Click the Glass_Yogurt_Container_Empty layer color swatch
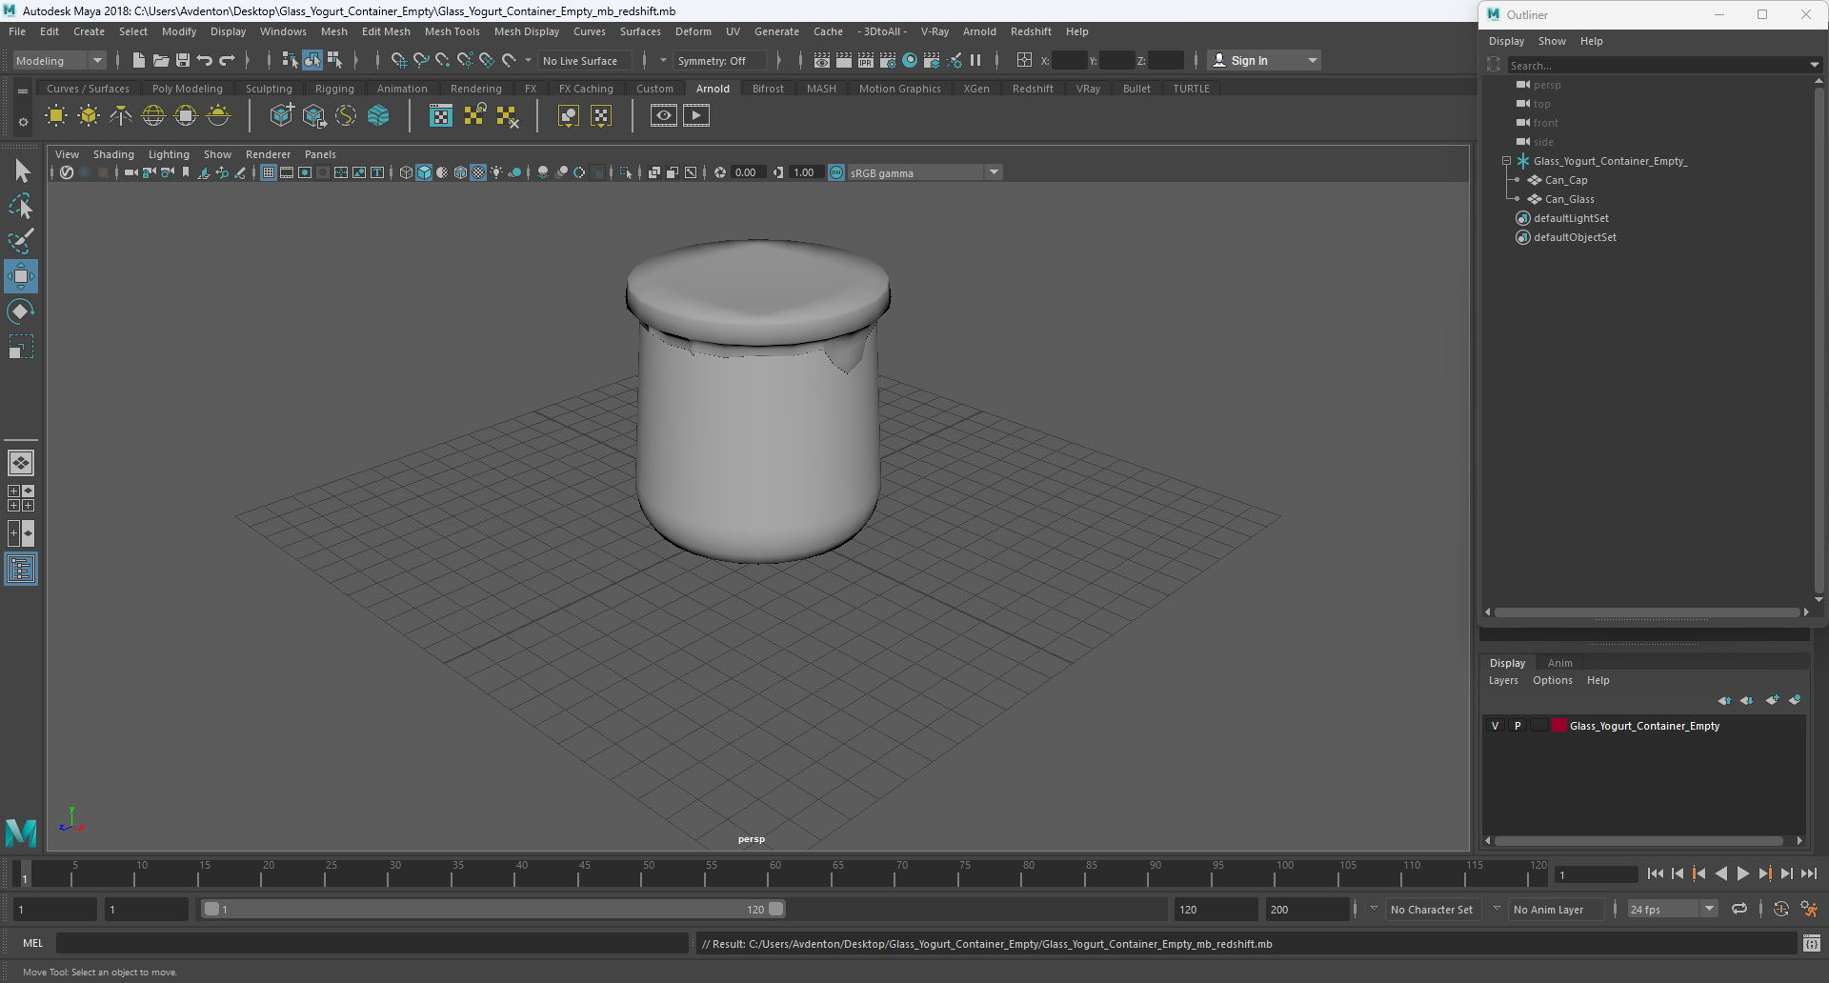Viewport: 1829px width, 983px height. pyautogui.click(x=1559, y=726)
